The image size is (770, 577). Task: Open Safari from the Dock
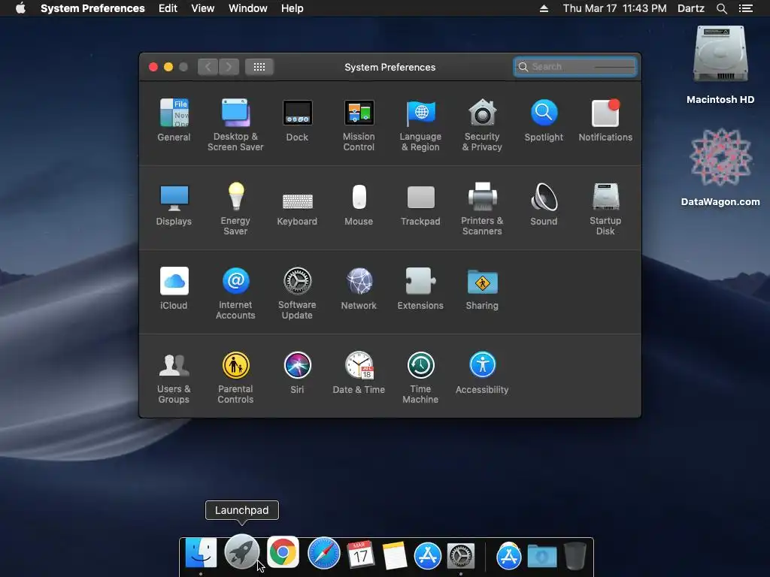pos(324,554)
